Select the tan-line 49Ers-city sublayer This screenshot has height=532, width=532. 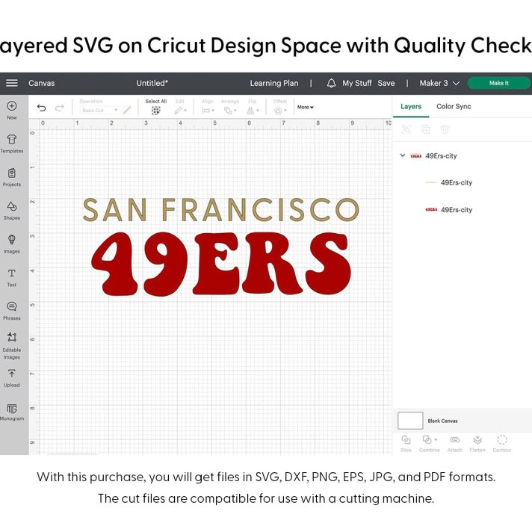tap(462, 182)
